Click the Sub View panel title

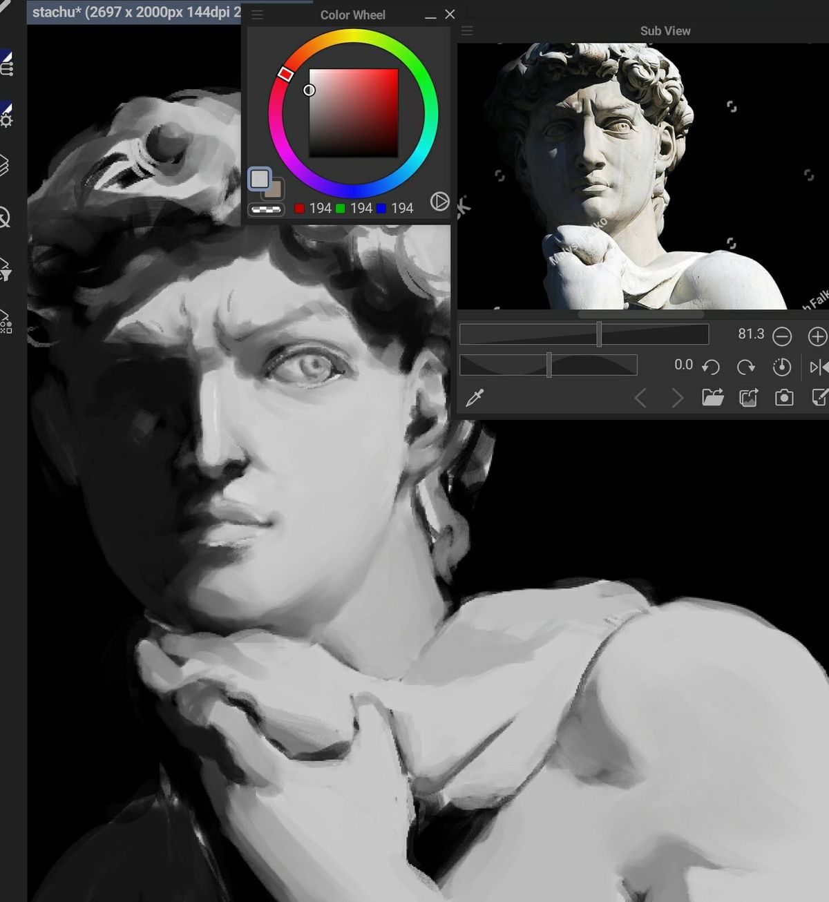pos(665,31)
